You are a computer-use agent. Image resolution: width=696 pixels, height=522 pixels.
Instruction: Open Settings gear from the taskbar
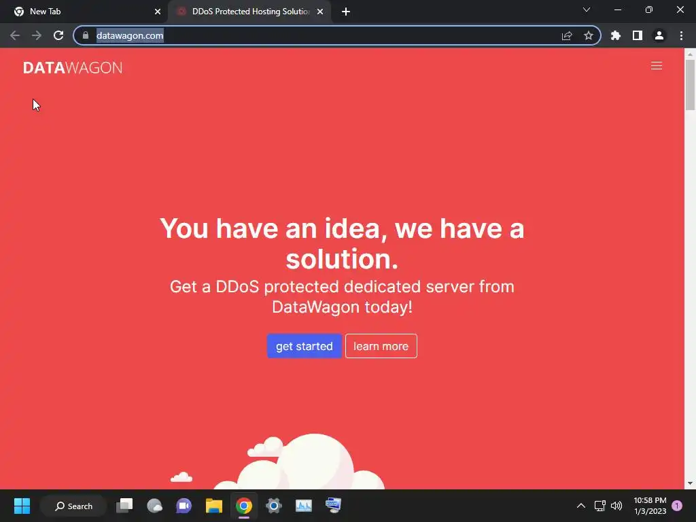pyautogui.click(x=274, y=506)
